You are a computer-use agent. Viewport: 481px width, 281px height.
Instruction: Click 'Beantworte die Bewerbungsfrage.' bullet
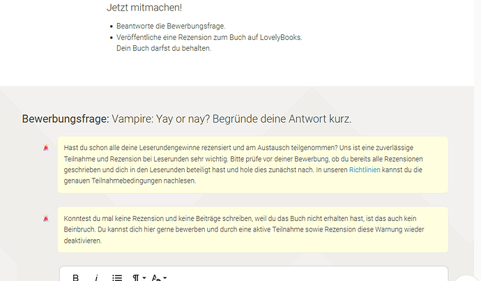click(171, 26)
